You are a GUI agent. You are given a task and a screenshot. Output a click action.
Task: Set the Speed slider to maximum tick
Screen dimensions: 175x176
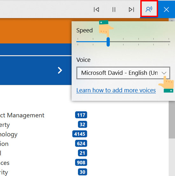pyautogui.click(x=169, y=42)
